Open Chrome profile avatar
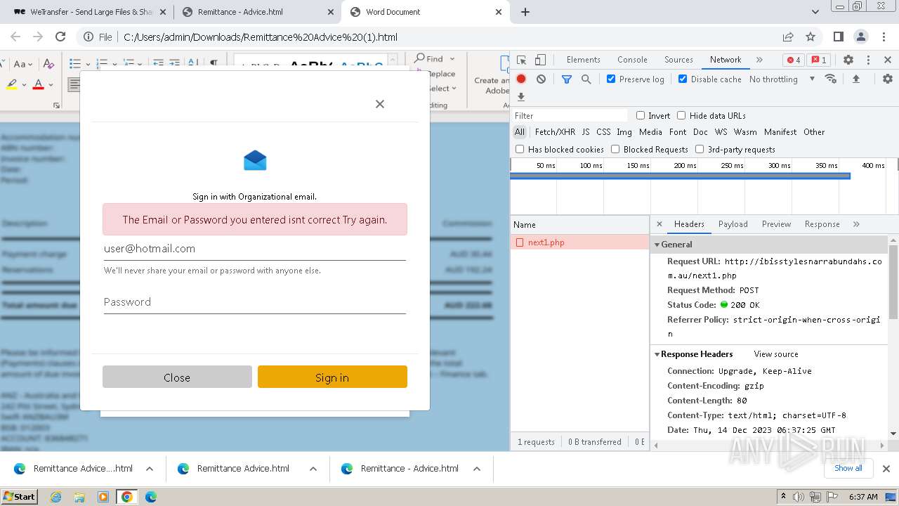 point(861,37)
